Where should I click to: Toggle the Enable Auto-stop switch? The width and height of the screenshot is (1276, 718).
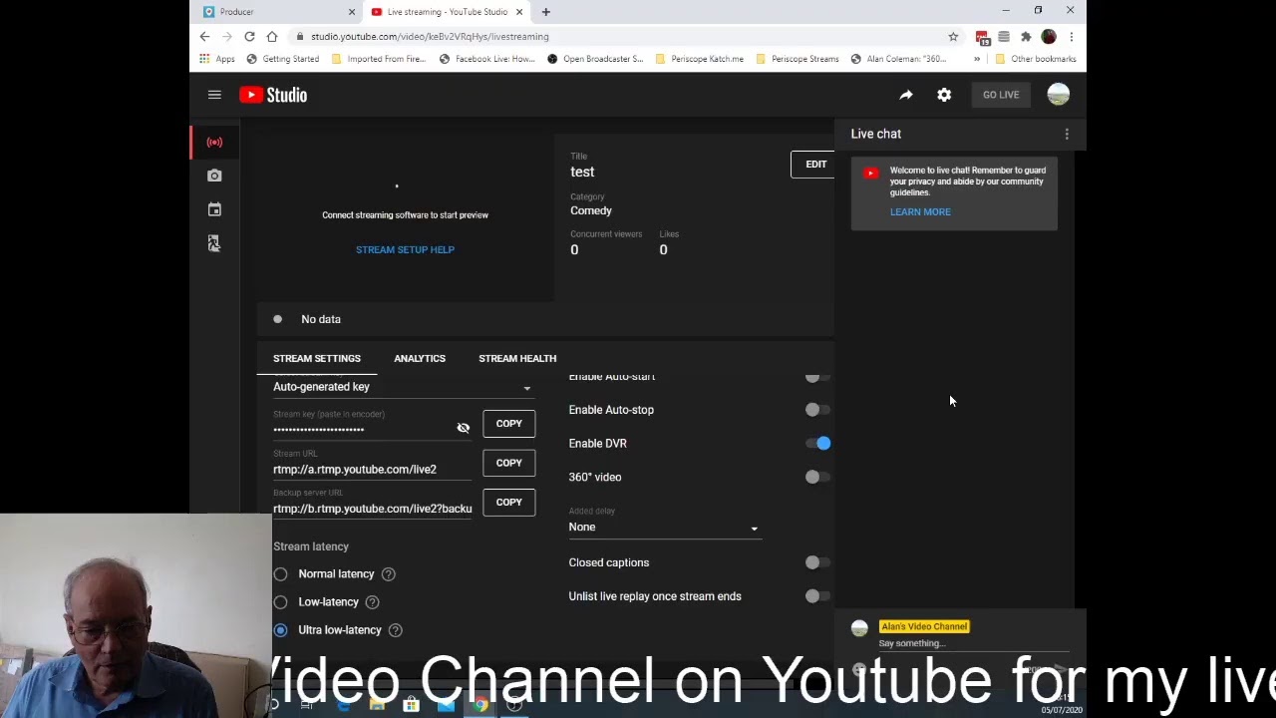coord(817,410)
